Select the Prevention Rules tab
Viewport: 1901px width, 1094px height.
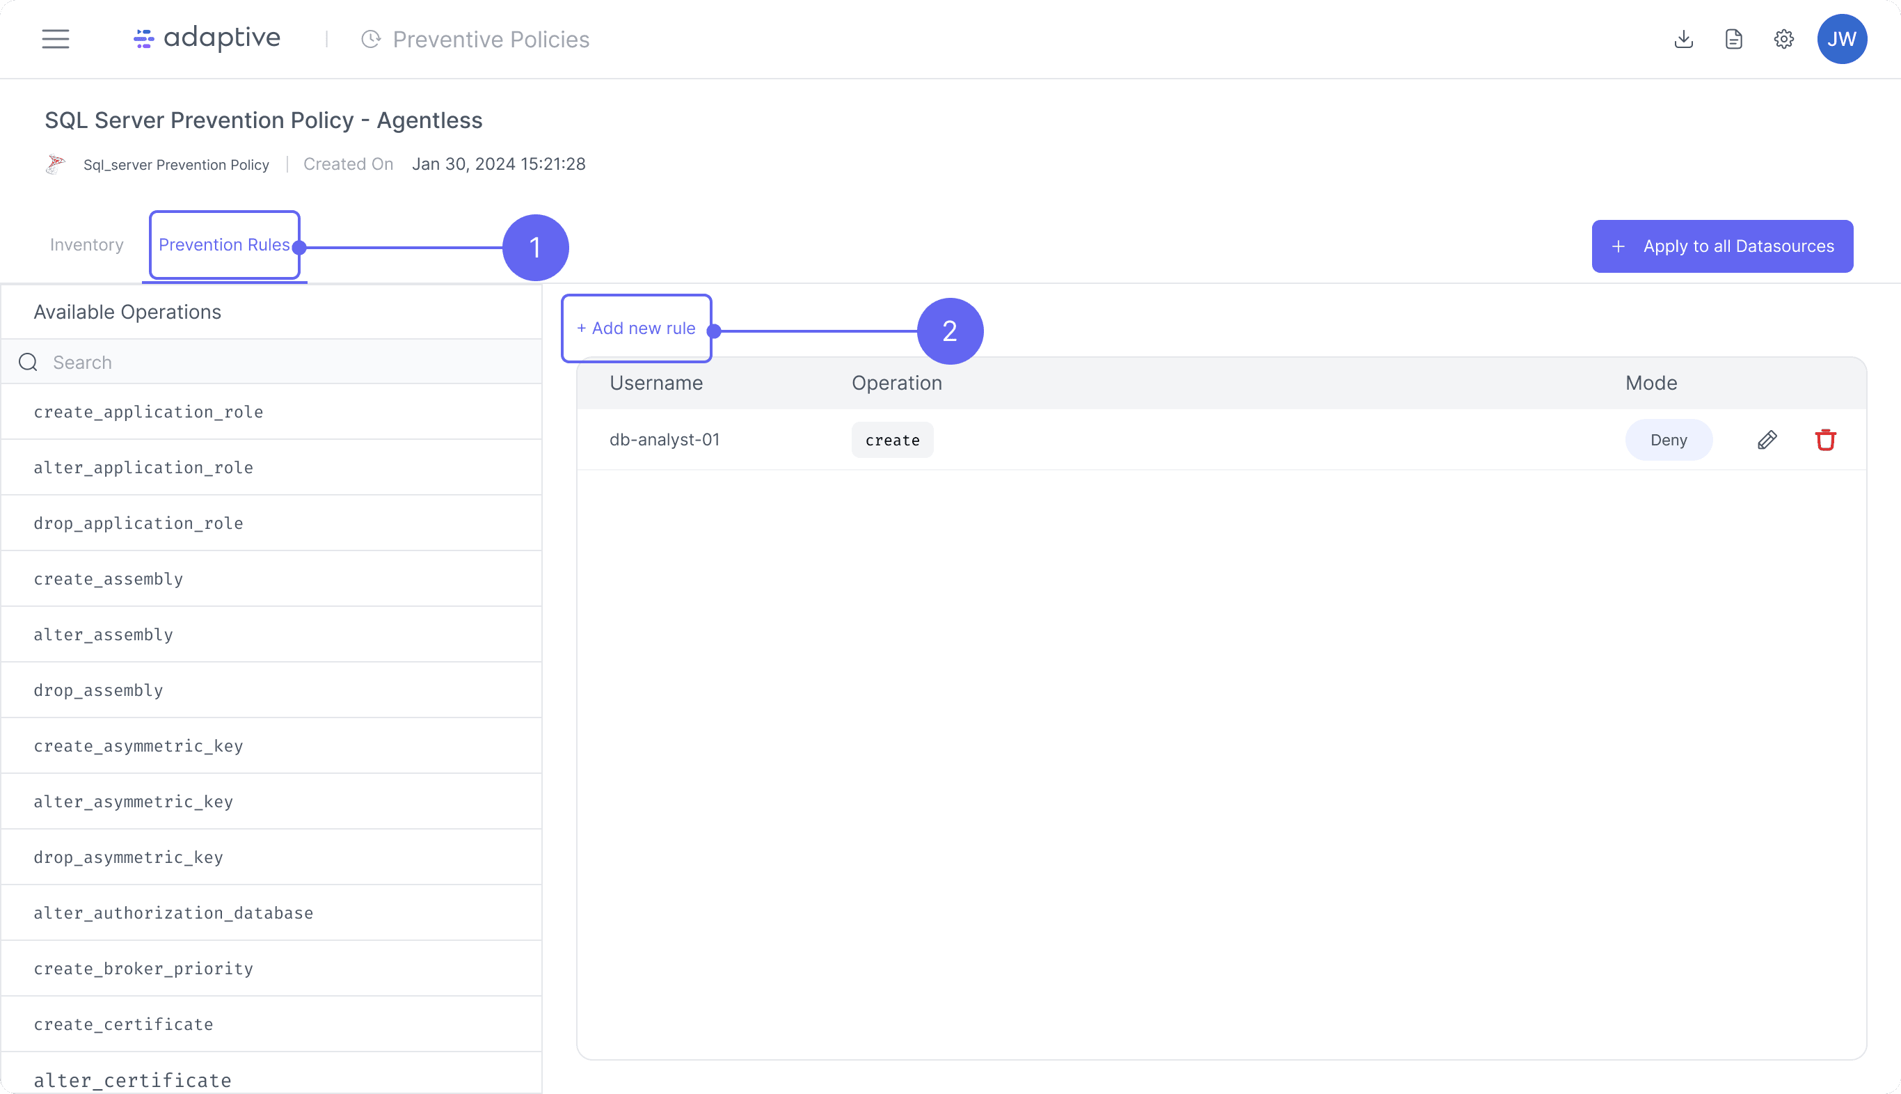pyautogui.click(x=224, y=245)
